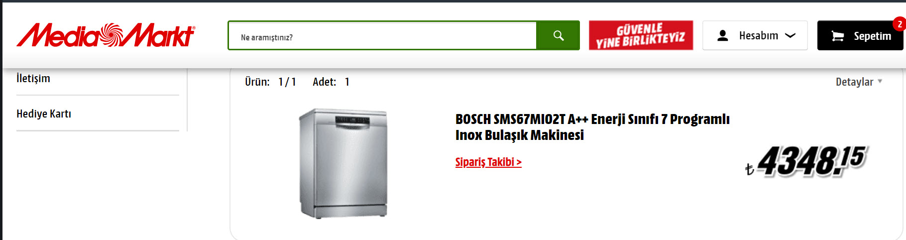The height and width of the screenshot is (240, 906).
Task: Open the Sepetim cart button
Action: tap(860, 35)
